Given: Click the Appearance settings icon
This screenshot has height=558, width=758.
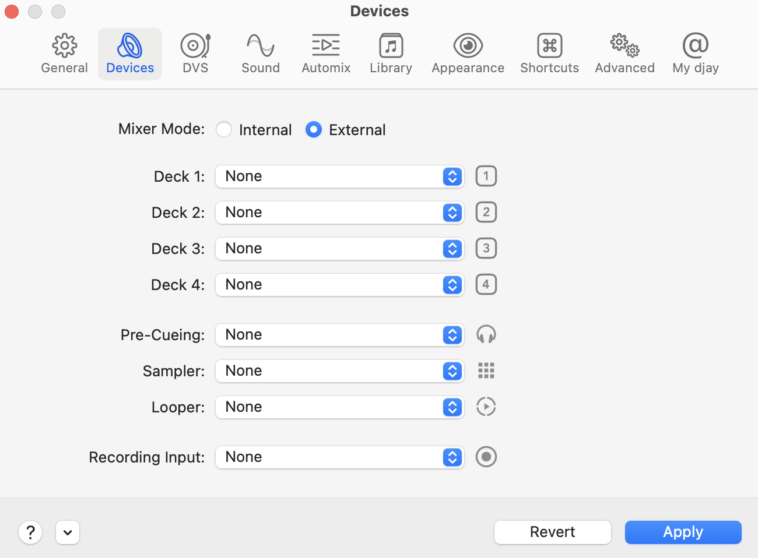Looking at the screenshot, I should (x=468, y=53).
